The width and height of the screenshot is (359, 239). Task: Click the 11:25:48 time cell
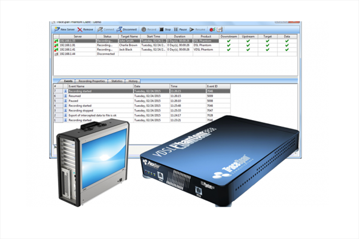(188, 106)
